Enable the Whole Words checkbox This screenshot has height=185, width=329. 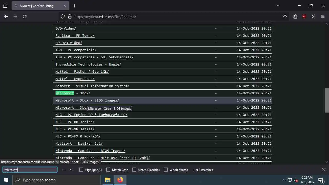coord(166,170)
